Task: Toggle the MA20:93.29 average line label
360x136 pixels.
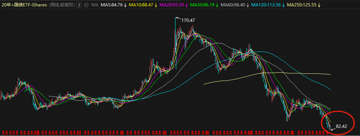Action: [x=171, y=5]
